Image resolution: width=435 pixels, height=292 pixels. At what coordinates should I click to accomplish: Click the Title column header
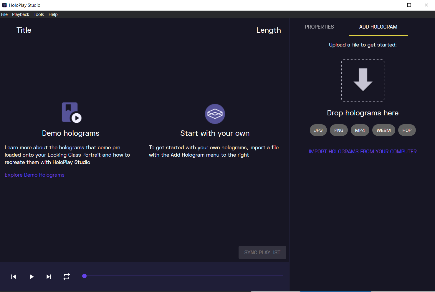click(24, 30)
